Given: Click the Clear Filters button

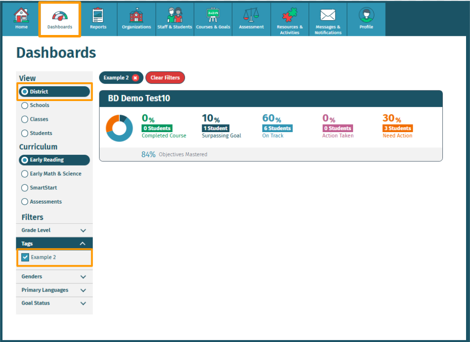Looking at the screenshot, I should (x=165, y=78).
